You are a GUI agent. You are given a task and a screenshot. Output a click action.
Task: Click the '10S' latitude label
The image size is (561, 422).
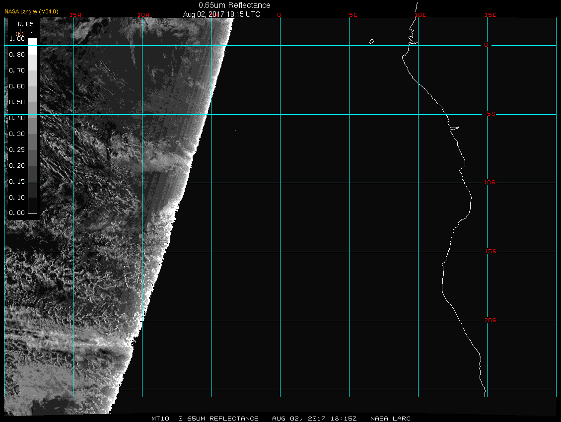[490, 183]
